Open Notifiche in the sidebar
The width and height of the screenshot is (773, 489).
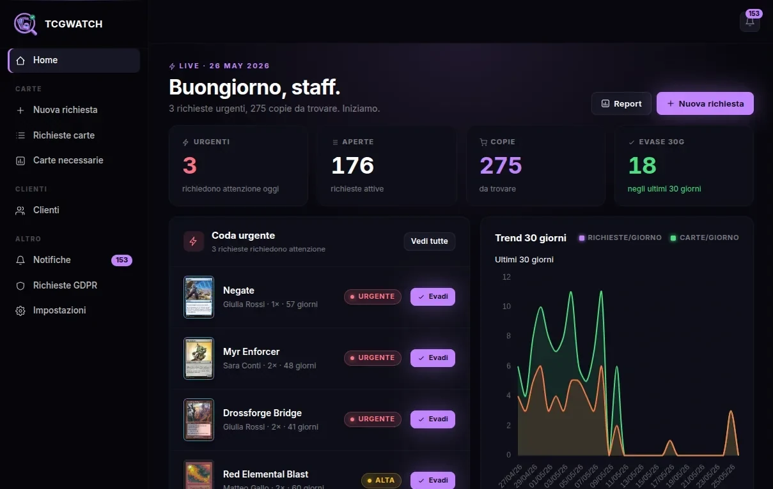coord(74,260)
